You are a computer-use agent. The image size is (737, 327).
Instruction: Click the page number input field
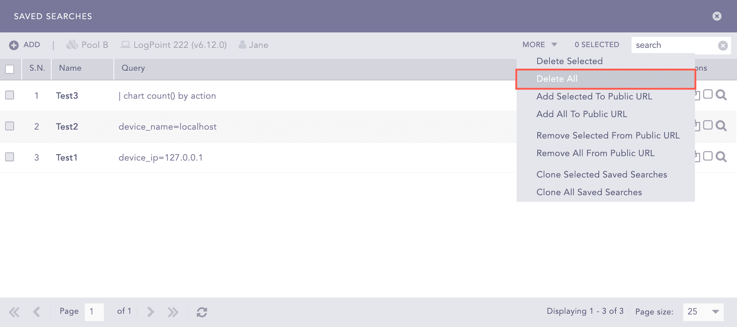pyautogui.click(x=94, y=312)
